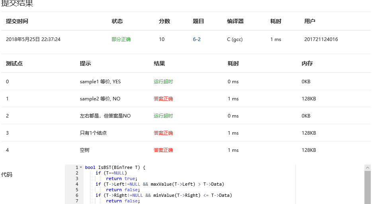Click hint 'sample1 等价, YES'
Screen dimensions: 372x204
pyautogui.click(x=100, y=82)
